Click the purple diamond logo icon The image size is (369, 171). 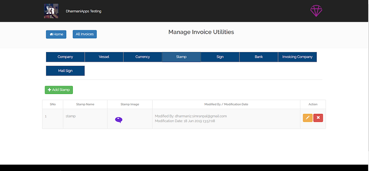(x=316, y=11)
